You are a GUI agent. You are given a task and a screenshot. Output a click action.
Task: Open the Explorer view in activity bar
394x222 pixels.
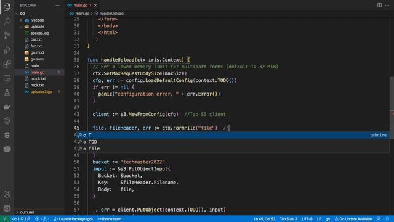click(7, 7)
